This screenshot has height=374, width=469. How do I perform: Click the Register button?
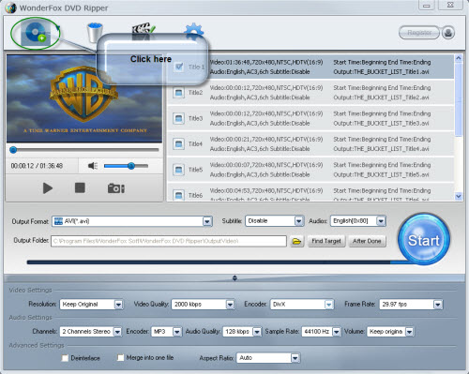[419, 33]
